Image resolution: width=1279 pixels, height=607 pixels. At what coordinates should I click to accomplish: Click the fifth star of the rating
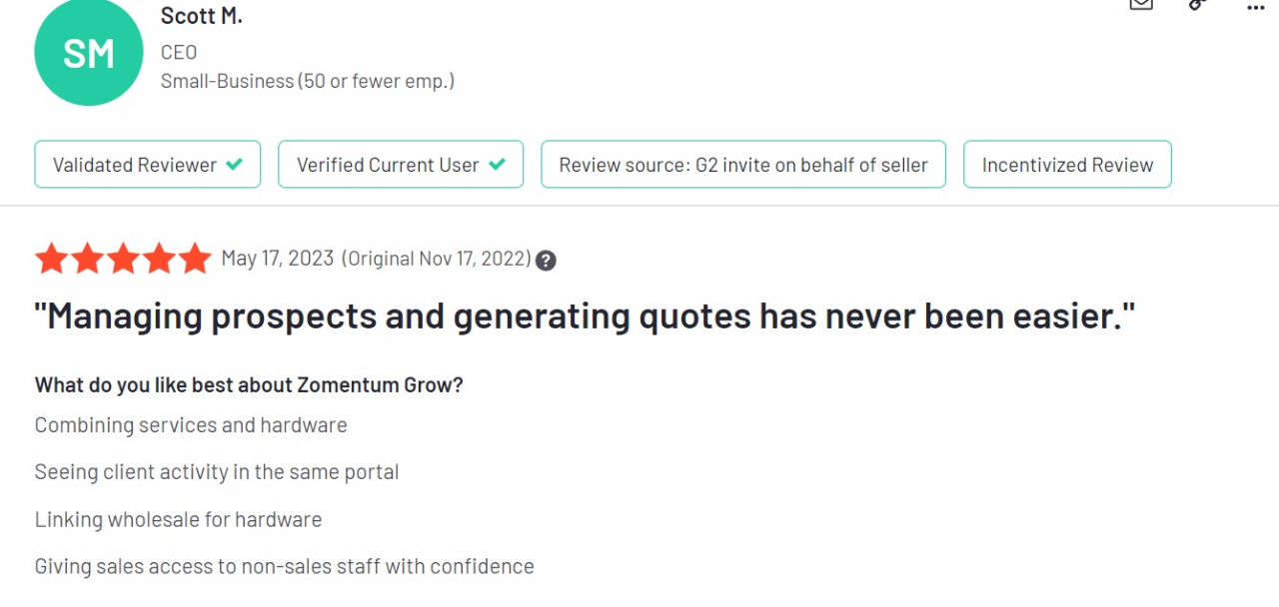(195, 259)
